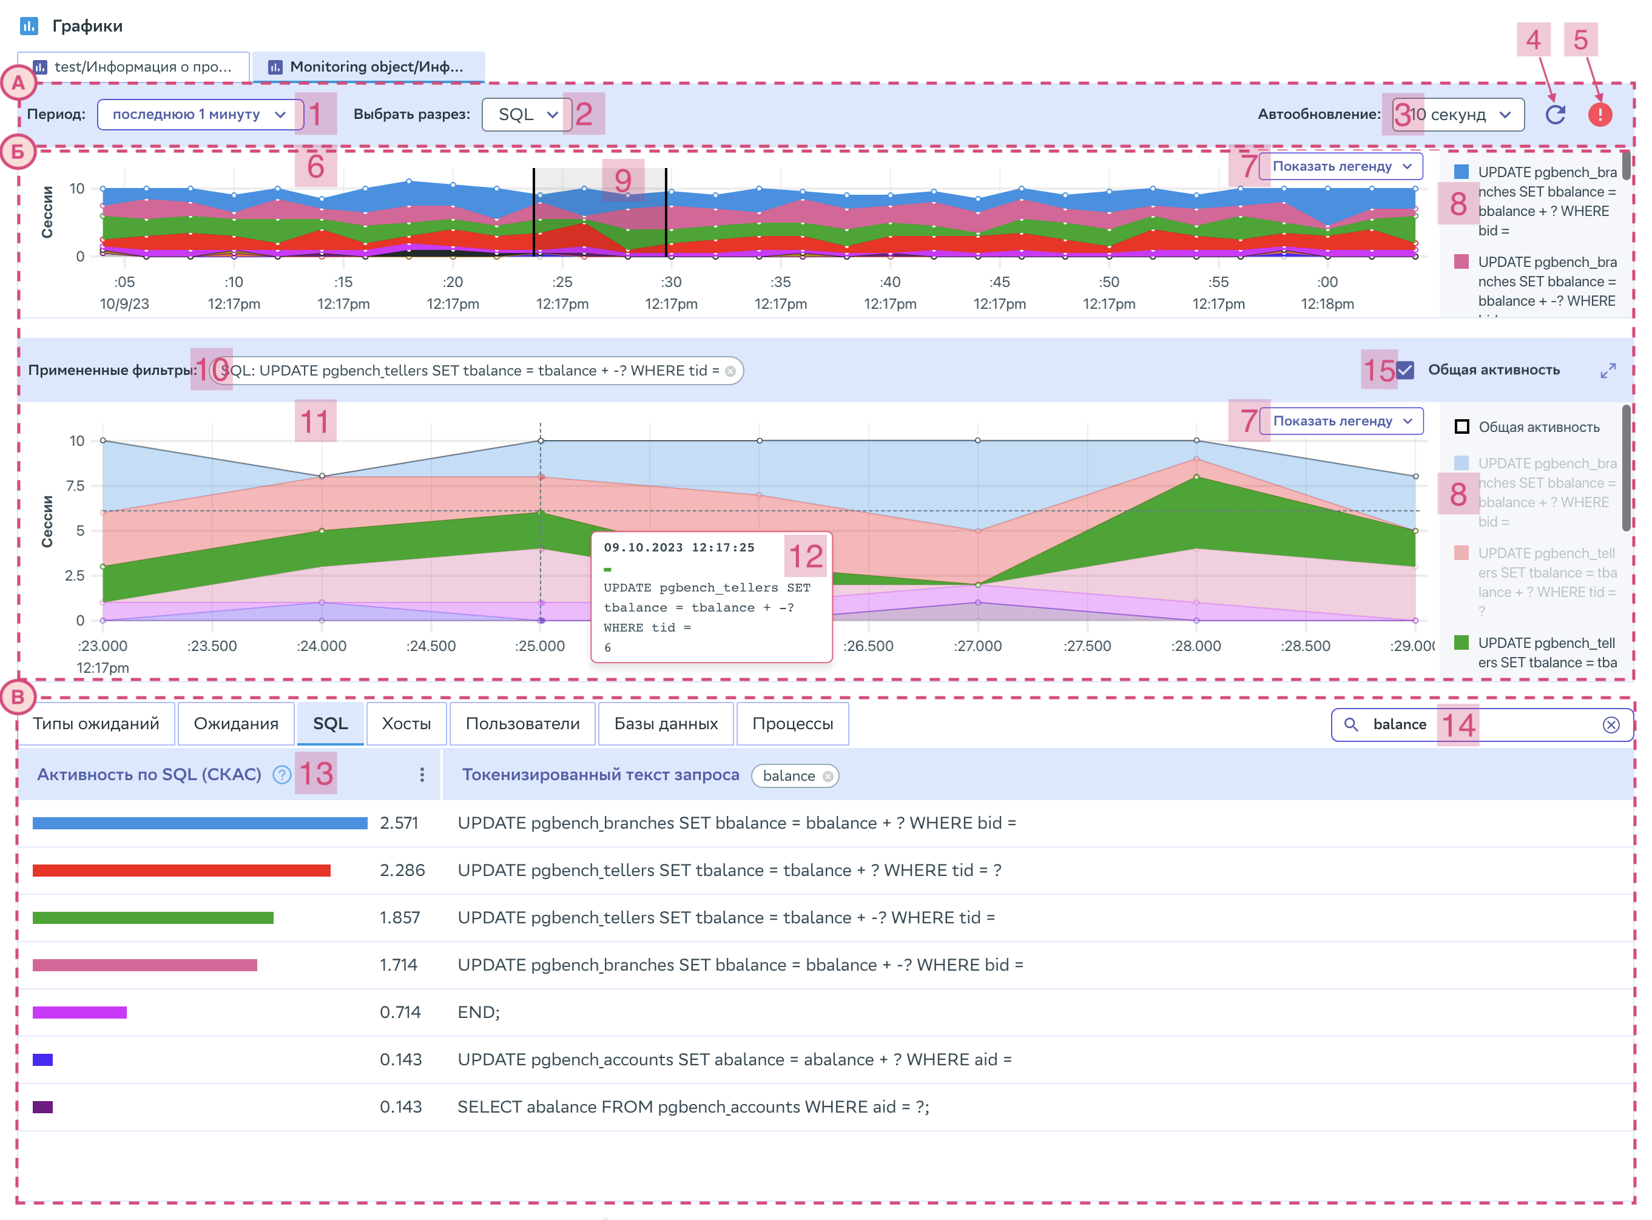Click the Графики chart icon in header
Image resolution: width=1652 pixels, height=1220 pixels.
[29, 27]
